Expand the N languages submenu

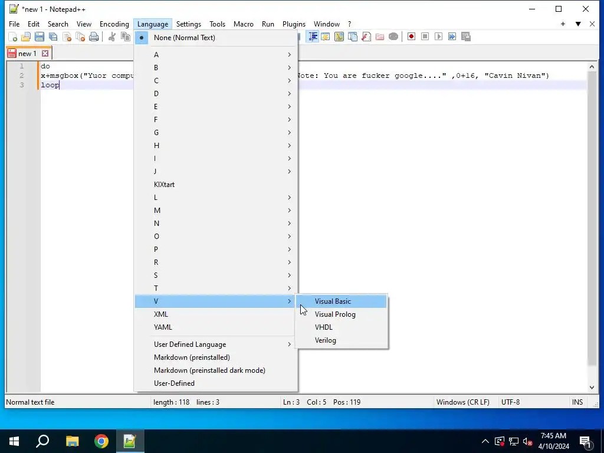tap(216, 224)
